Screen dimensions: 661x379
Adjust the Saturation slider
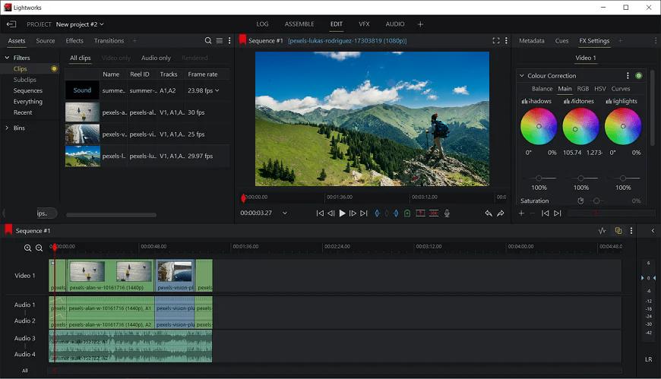click(x=597, y=201)
